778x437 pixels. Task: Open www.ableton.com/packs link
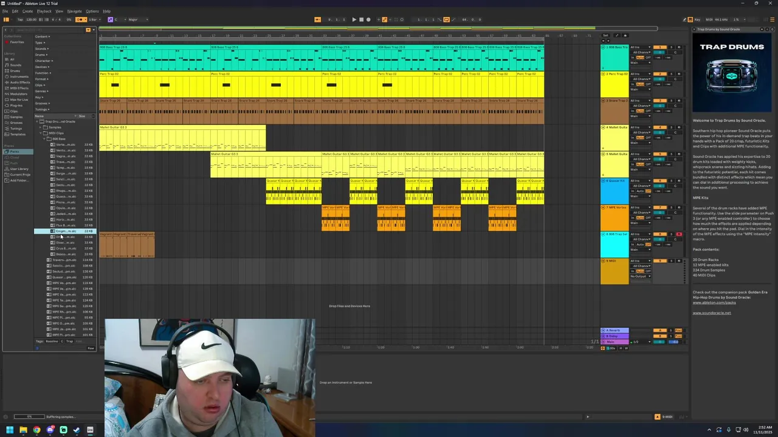[x=714, y=302]
